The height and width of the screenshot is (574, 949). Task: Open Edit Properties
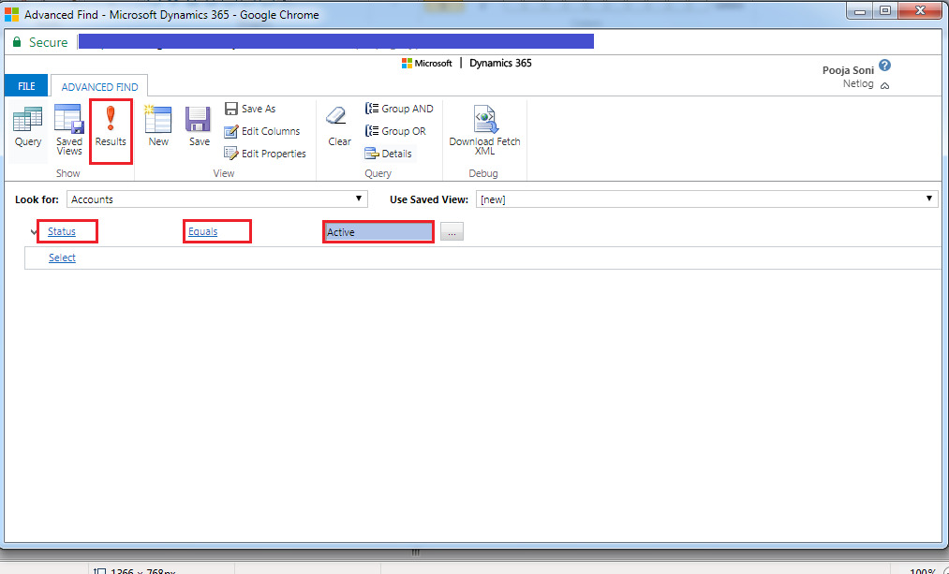pyautogui.click(x=265, y=154)
